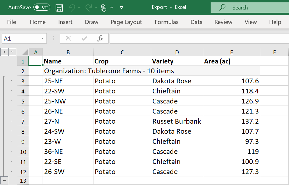Show outline level 2

(x=12, y=52)
